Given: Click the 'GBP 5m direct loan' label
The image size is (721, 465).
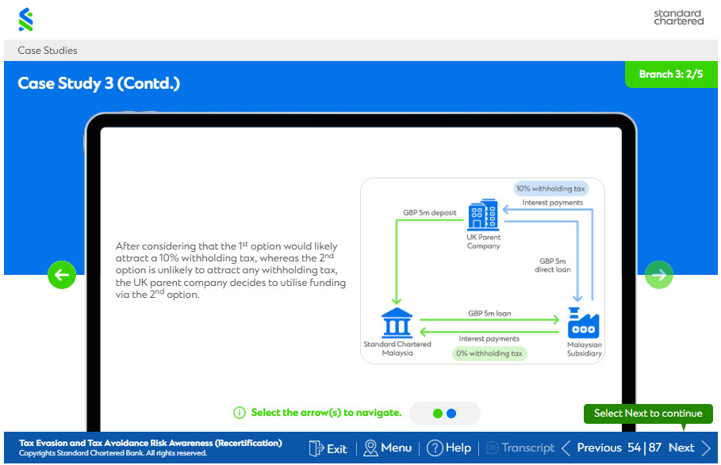Looking at the screenshot, I should (553, 265).
